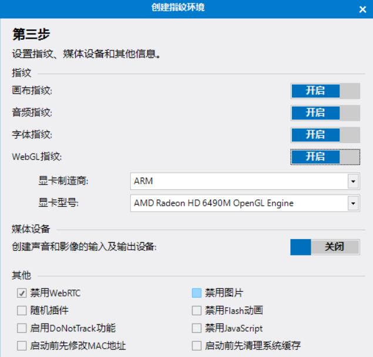Click the 创建声音和影像的输入及输出设备 label
Viewport: 373px width, 357px height.
tap(84, 247)
